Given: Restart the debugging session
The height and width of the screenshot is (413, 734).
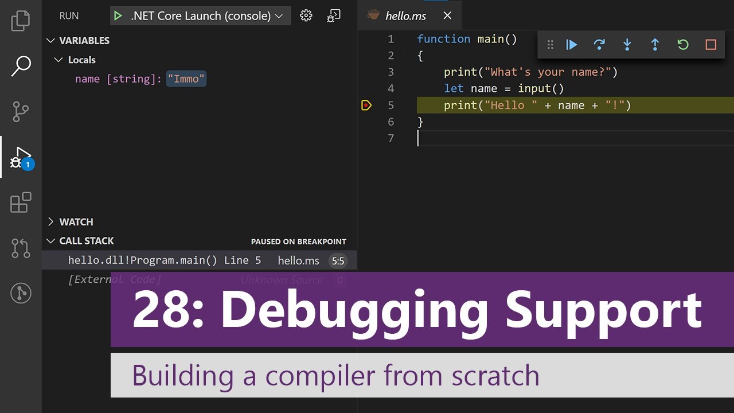Looking at the screenshot, I should pos(682,45).
